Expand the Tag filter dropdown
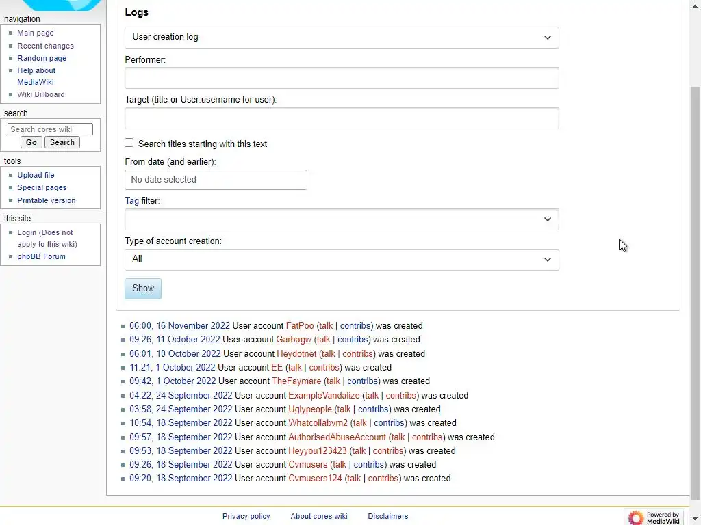Screen dimensions: 701x525 click(x=342, y=219)
